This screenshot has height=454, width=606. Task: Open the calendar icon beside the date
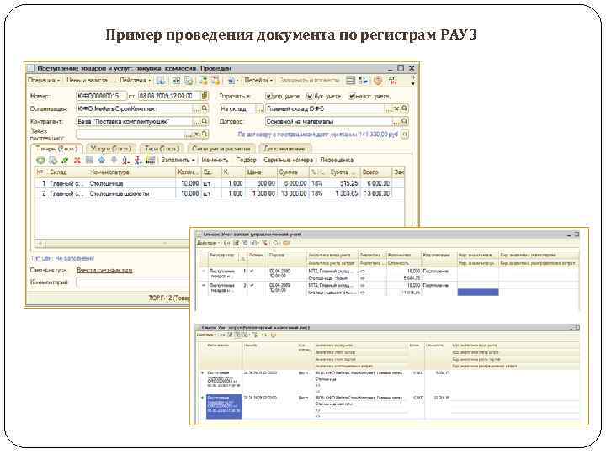205,96
